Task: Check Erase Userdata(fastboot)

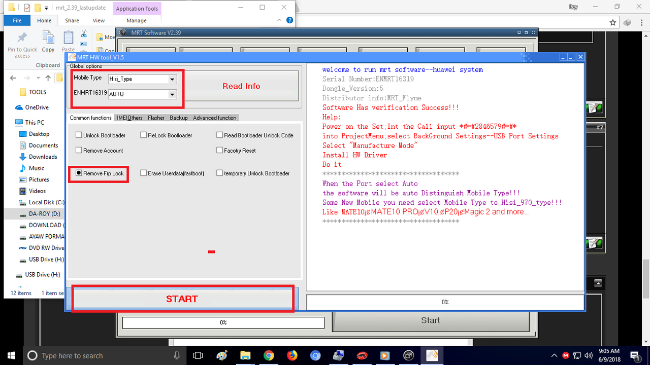Action: tap(144, 173)
